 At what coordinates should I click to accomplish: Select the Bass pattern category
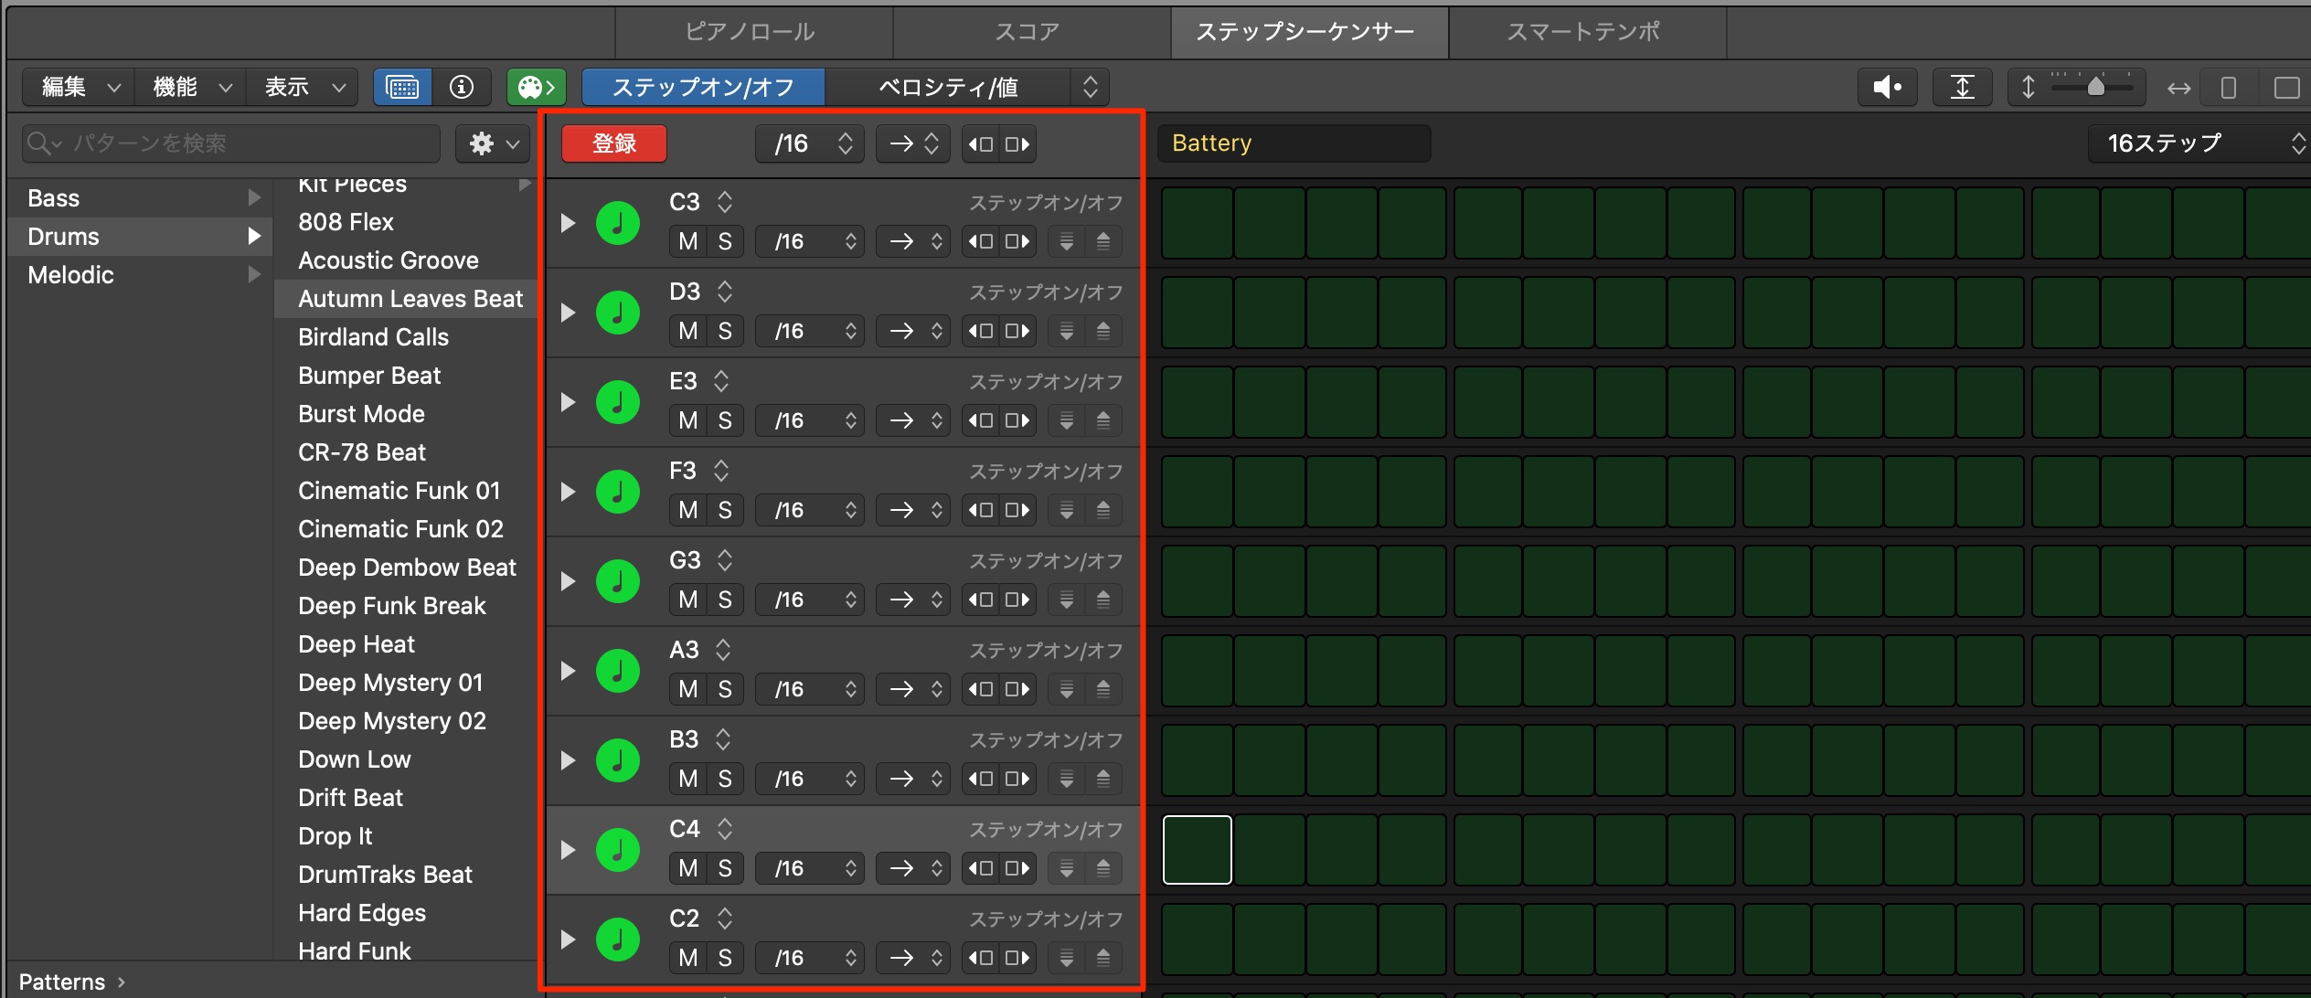pos(142,198)
